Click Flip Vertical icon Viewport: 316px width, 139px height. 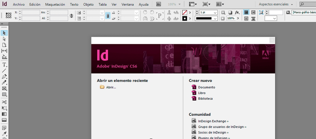(x=152, y=19)
